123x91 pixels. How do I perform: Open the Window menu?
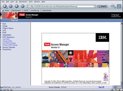[37, 2]
